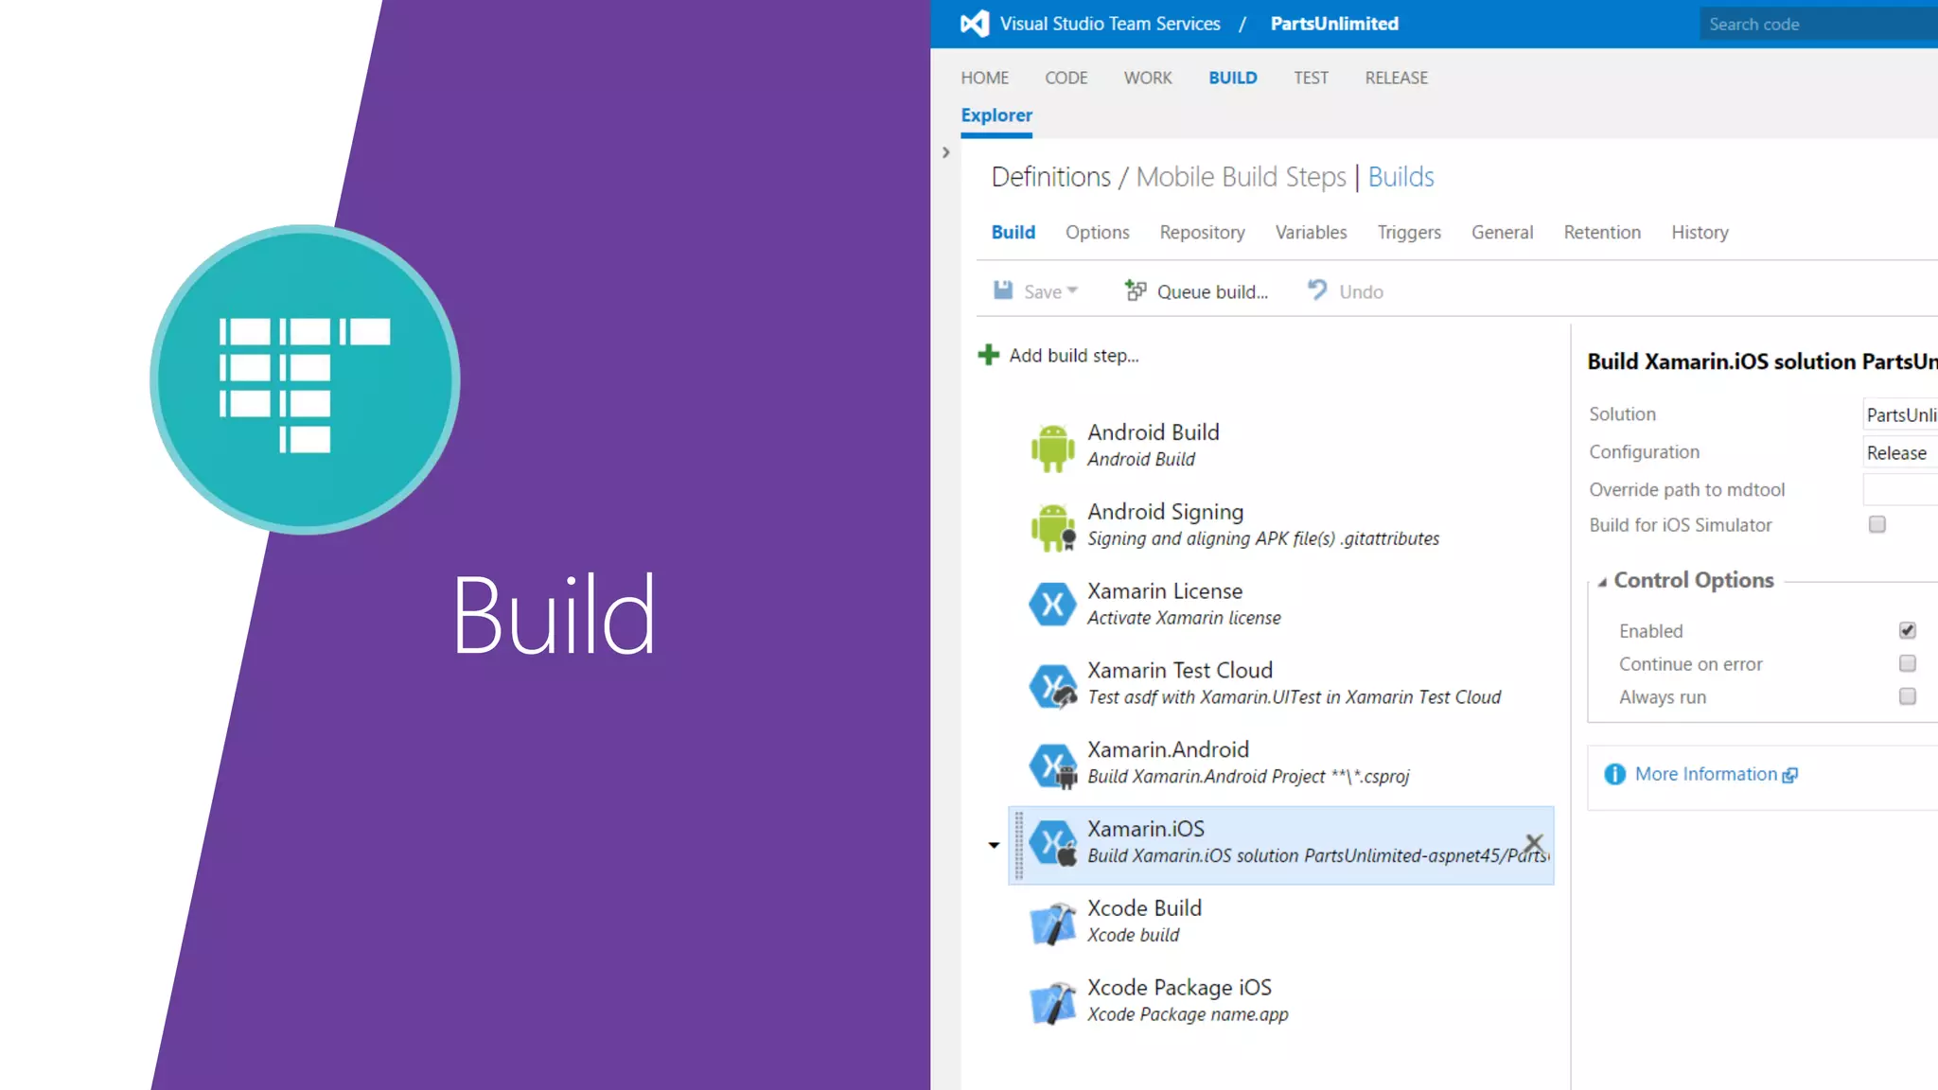Check Continue on error option
This screenshot has height=1090, width=1938.
[1907, 663]
